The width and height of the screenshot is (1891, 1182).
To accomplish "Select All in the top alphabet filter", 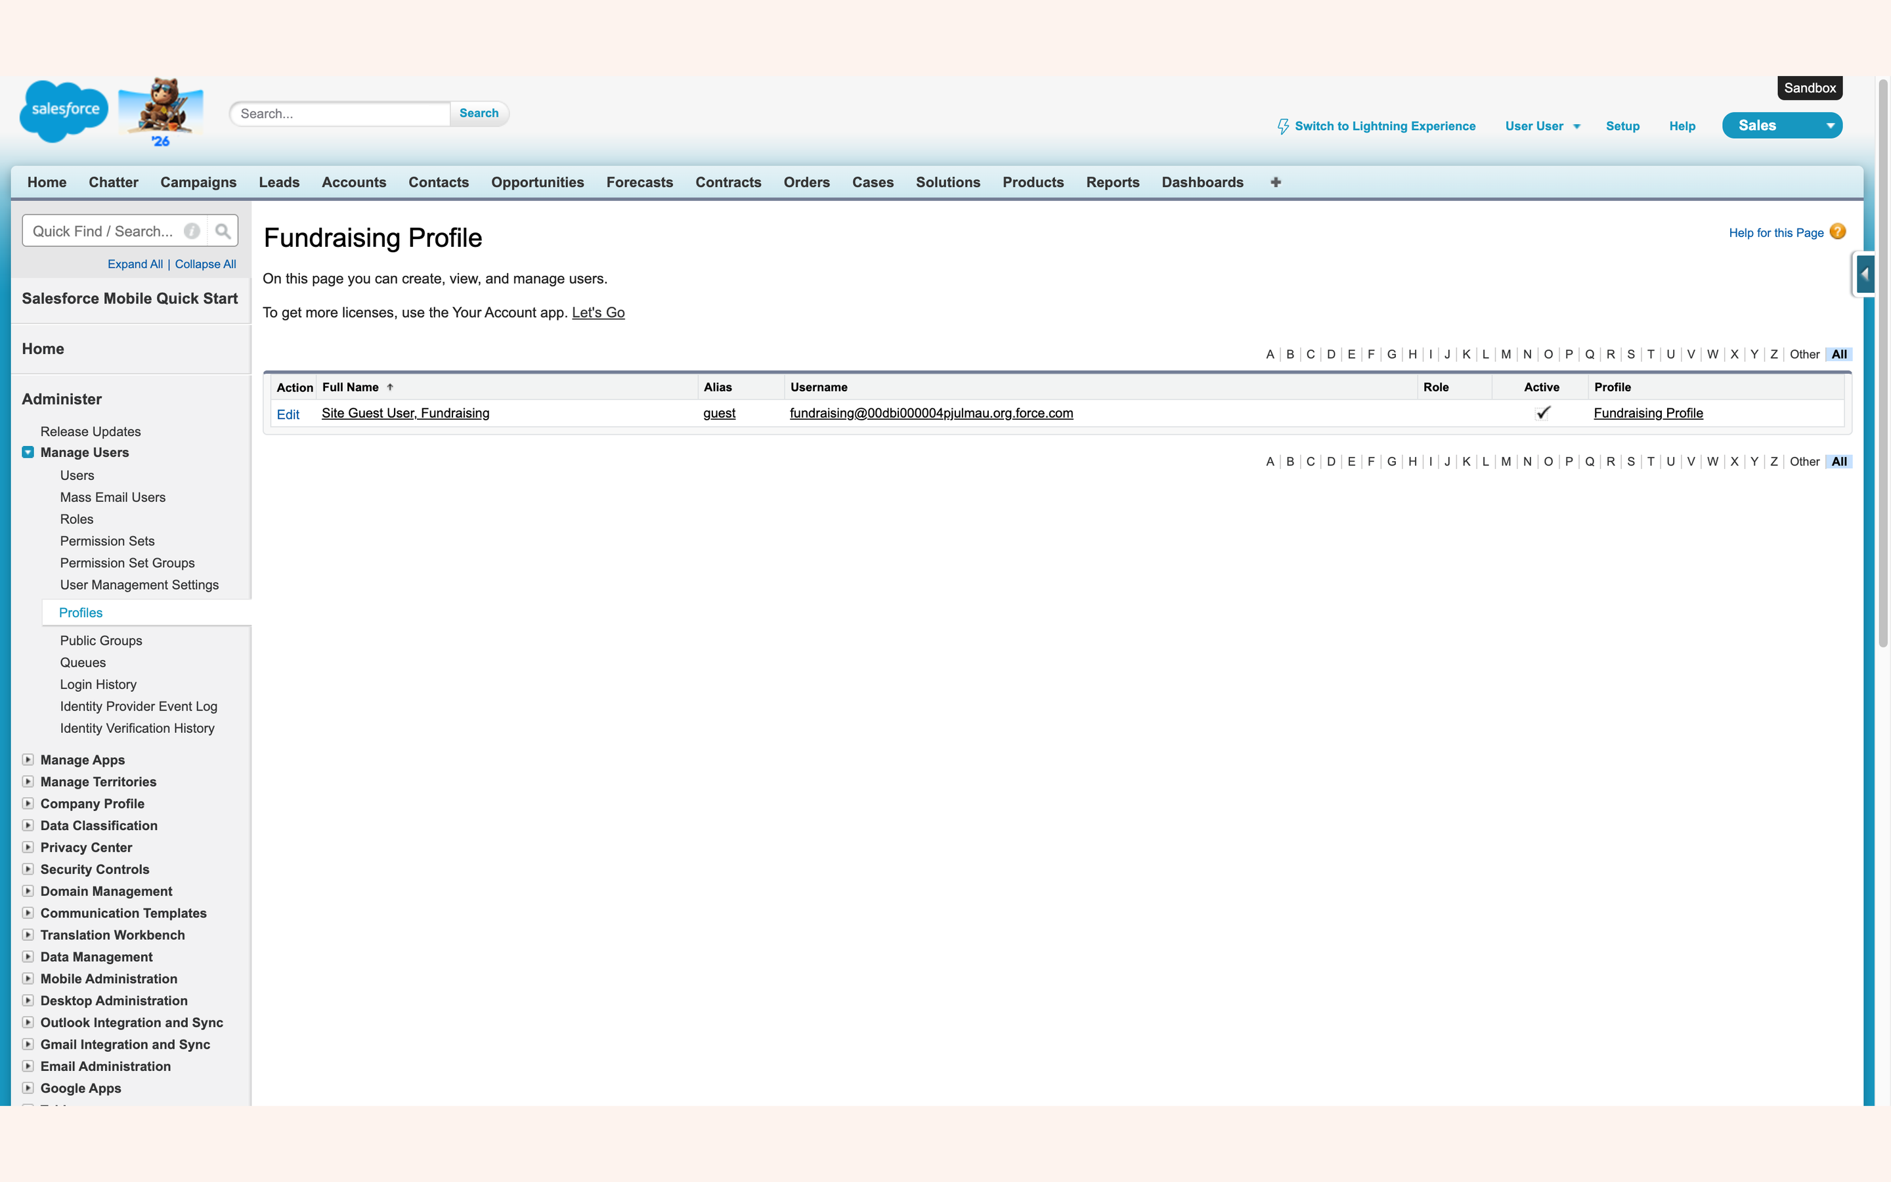I will pyautogui.click(x=1839, y=354).
